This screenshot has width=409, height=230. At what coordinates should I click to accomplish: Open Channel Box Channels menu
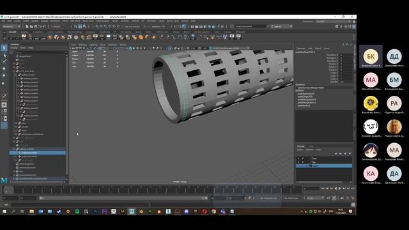(301, 49)
